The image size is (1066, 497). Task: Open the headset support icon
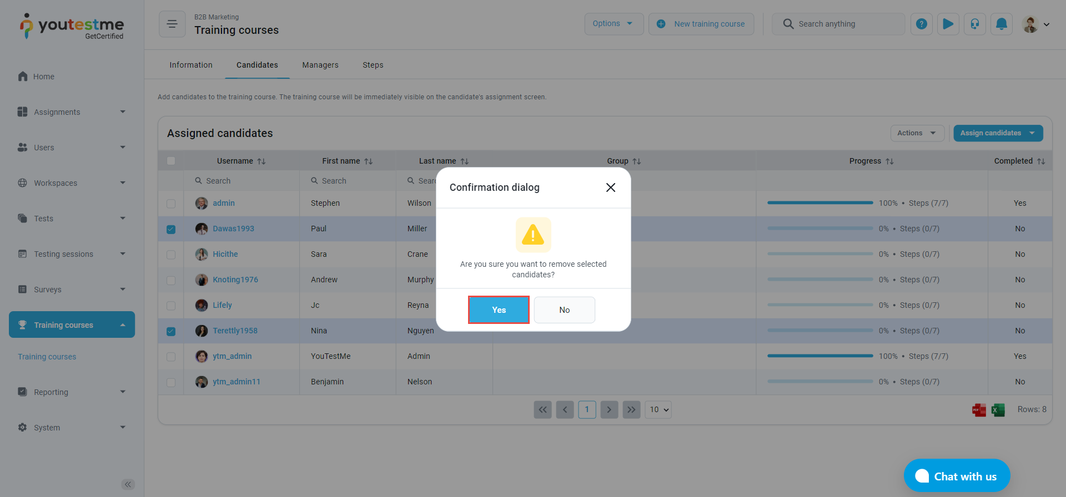(974, 24)
